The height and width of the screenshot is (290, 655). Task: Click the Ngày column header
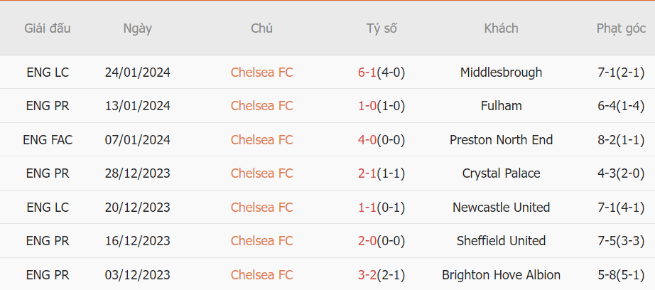(x=137, y=28)
